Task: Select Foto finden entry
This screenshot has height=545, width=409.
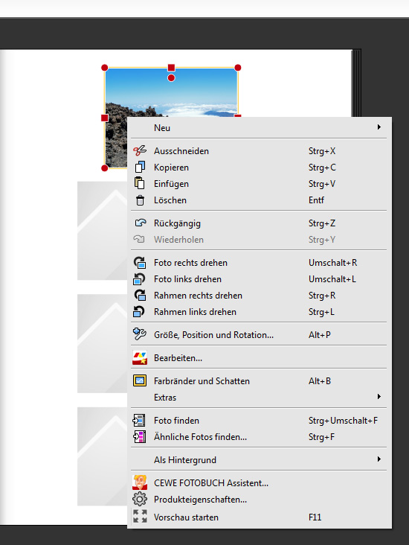Action: pyautogui.click(x=259, y=420)
